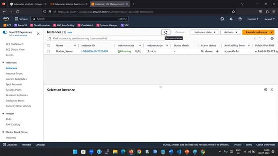The image size is (278, 156).
Task: Collapse Images sidebar section
Action: (x=3, y=114)
